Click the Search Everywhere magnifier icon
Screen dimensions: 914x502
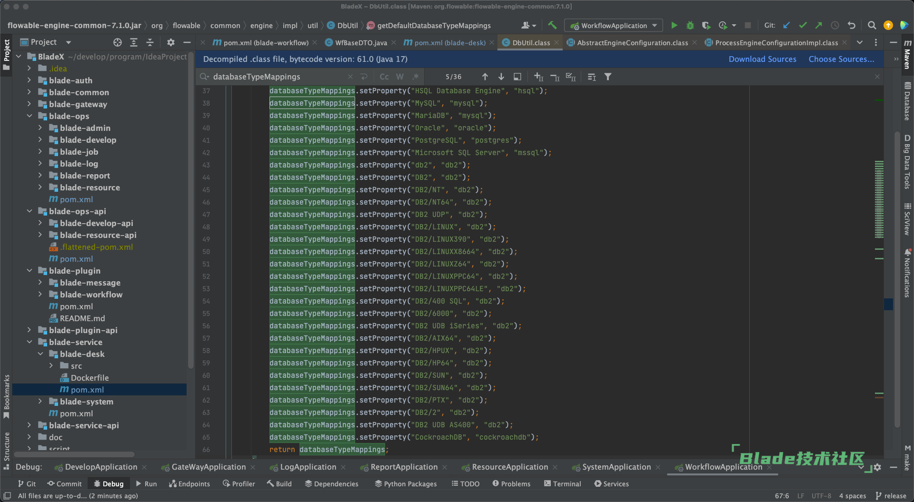[872, 25]
